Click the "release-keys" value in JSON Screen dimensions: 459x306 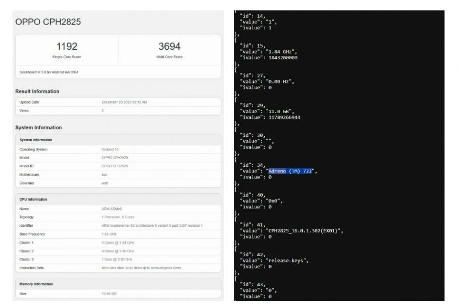286,261
